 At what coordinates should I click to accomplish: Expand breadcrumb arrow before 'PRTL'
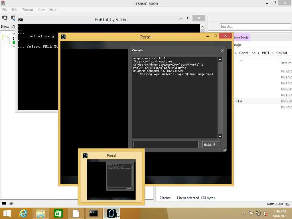[x=259, y=53]
